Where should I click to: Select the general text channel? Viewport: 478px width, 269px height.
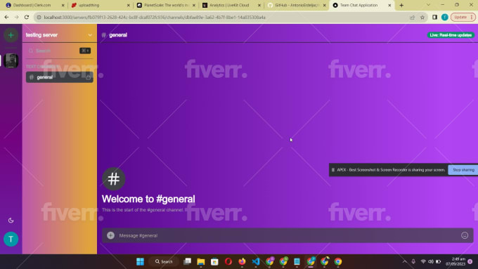click(x=60, y=77)
